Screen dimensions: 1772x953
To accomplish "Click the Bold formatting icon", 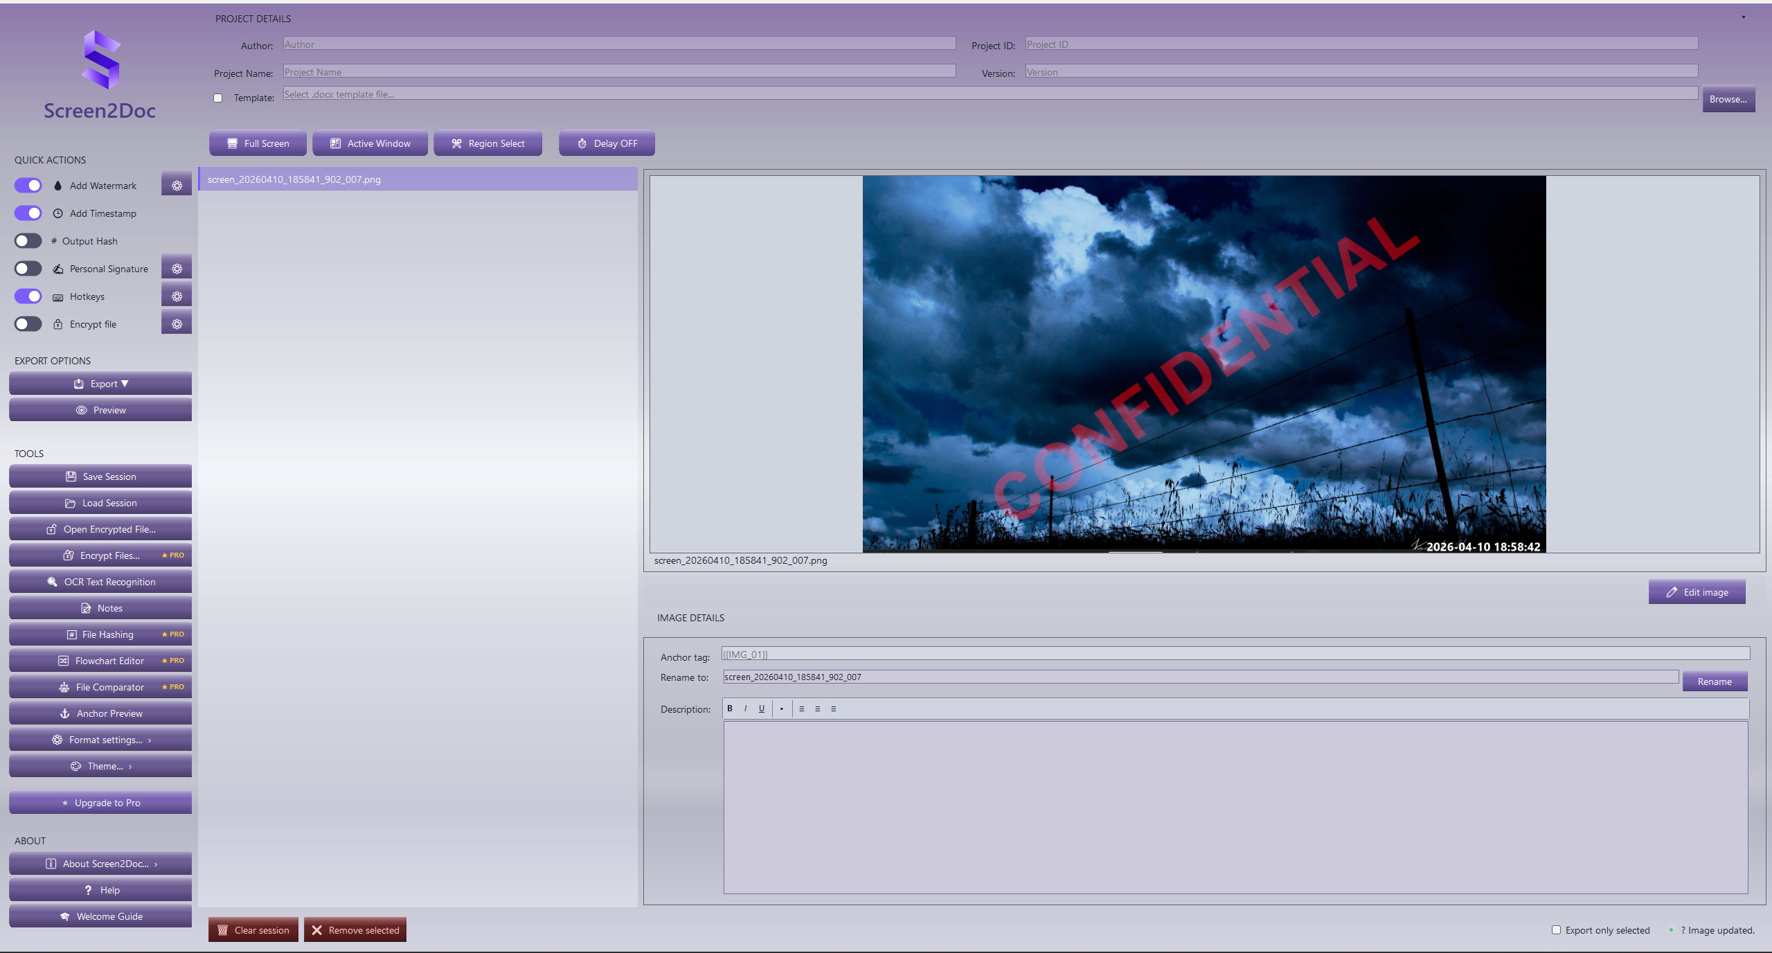I will pos(730,709).
